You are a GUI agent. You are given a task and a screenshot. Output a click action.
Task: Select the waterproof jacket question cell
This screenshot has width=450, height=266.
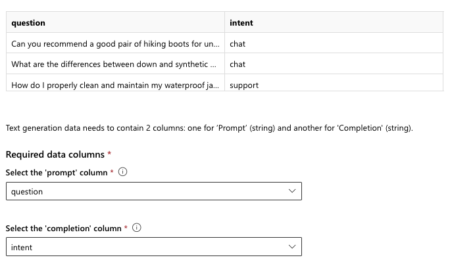point(116,85)
